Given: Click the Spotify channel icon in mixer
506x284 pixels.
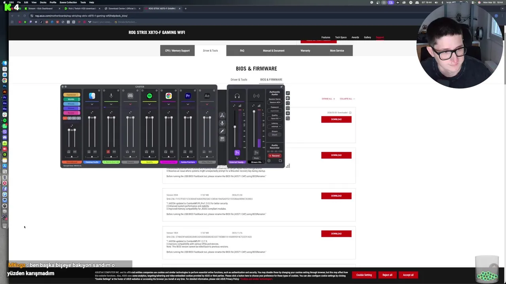Looking at the screenshot, I should [149, 96].
